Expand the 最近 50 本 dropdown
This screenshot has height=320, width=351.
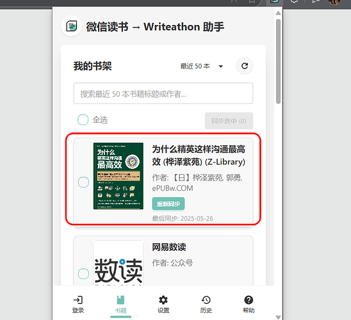point(202,66)
